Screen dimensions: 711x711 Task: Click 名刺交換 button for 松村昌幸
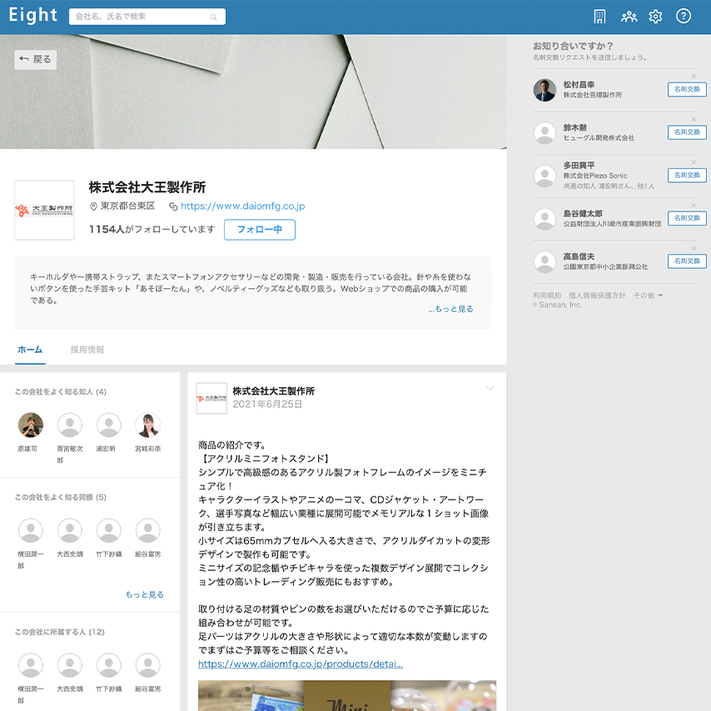(x=687, y=89)
